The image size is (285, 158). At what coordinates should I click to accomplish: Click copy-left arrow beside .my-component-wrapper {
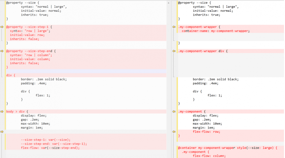(174, 27)
